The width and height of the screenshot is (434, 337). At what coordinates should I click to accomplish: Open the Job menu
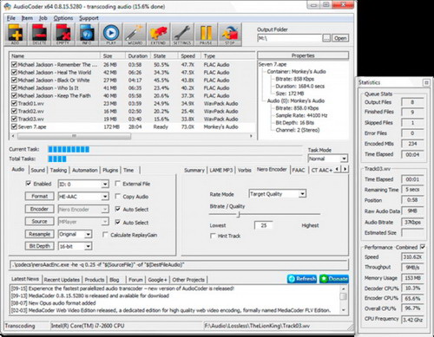point(43,18)
